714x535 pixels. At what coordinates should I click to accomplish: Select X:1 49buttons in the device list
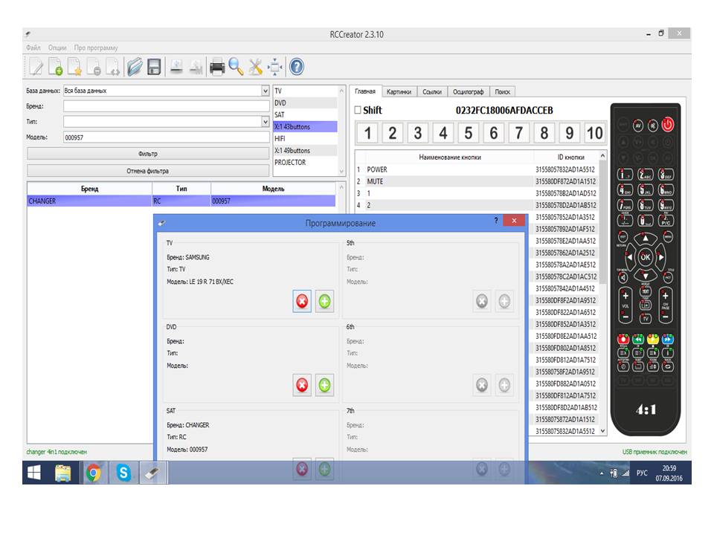click(305, 151)
